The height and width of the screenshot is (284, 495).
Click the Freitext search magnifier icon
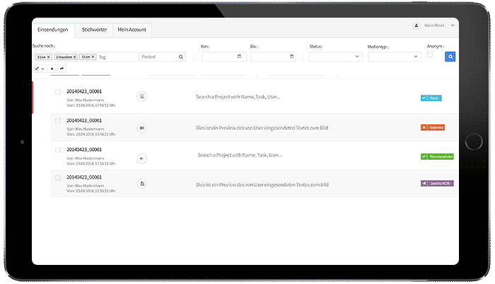181,57
